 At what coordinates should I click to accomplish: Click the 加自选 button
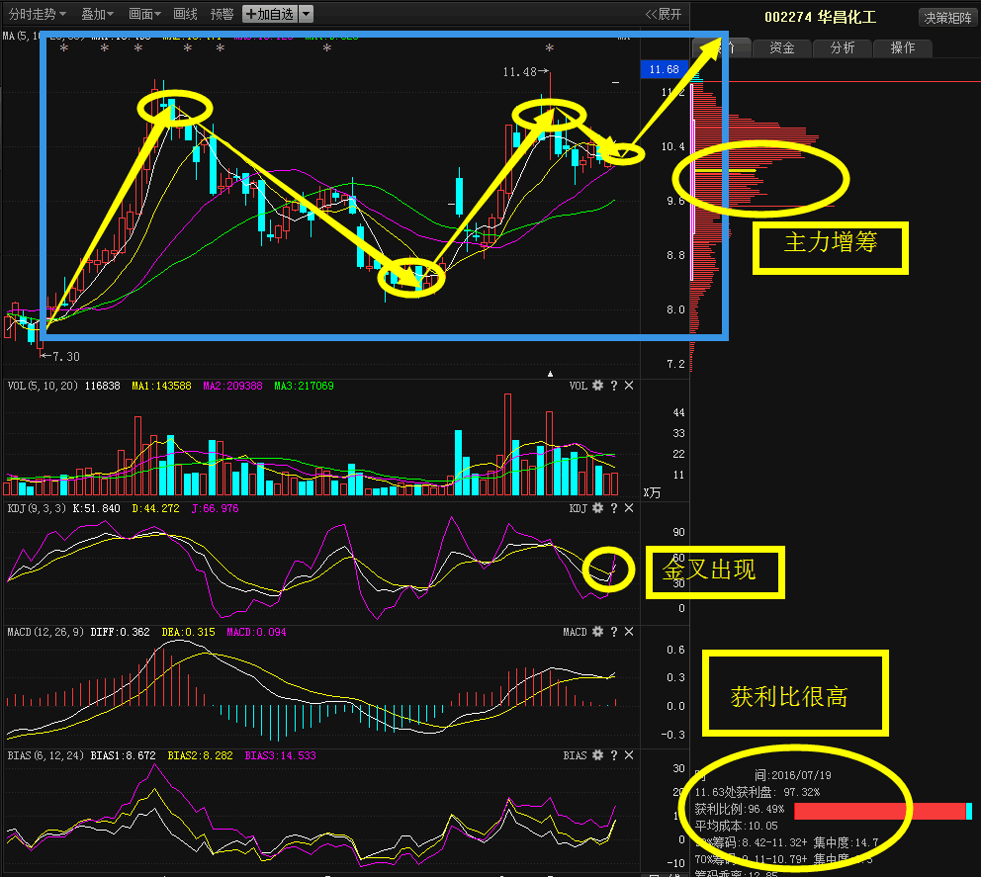point(269,14)
